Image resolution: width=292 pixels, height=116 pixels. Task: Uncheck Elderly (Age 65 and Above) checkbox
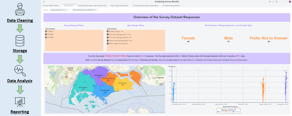tap(108, 44)
